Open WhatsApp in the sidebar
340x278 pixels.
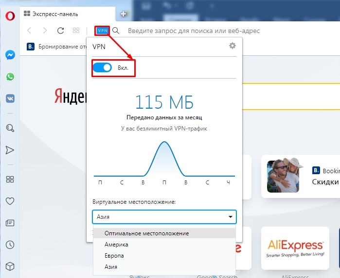(10, 77)
